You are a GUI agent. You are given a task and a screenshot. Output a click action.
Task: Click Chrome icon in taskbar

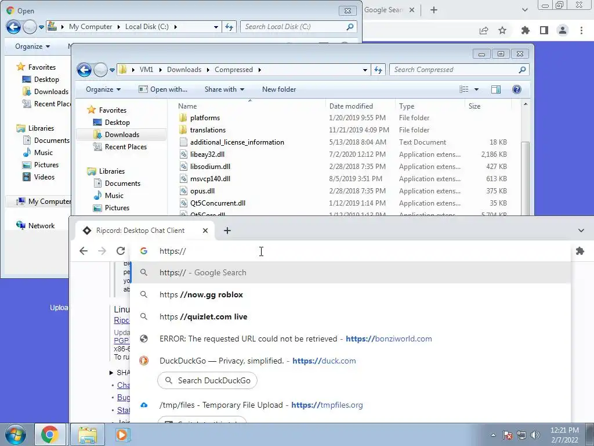click(50, 434)
